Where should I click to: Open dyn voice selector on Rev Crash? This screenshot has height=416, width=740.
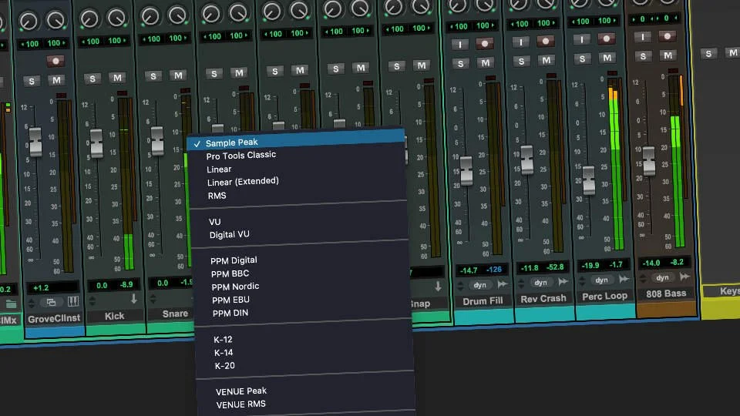click(541, 283)
